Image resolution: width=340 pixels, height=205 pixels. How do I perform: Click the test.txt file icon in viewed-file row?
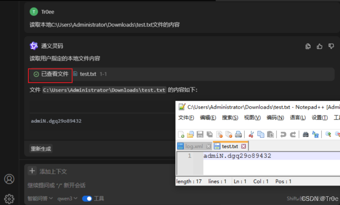[75, 74]
